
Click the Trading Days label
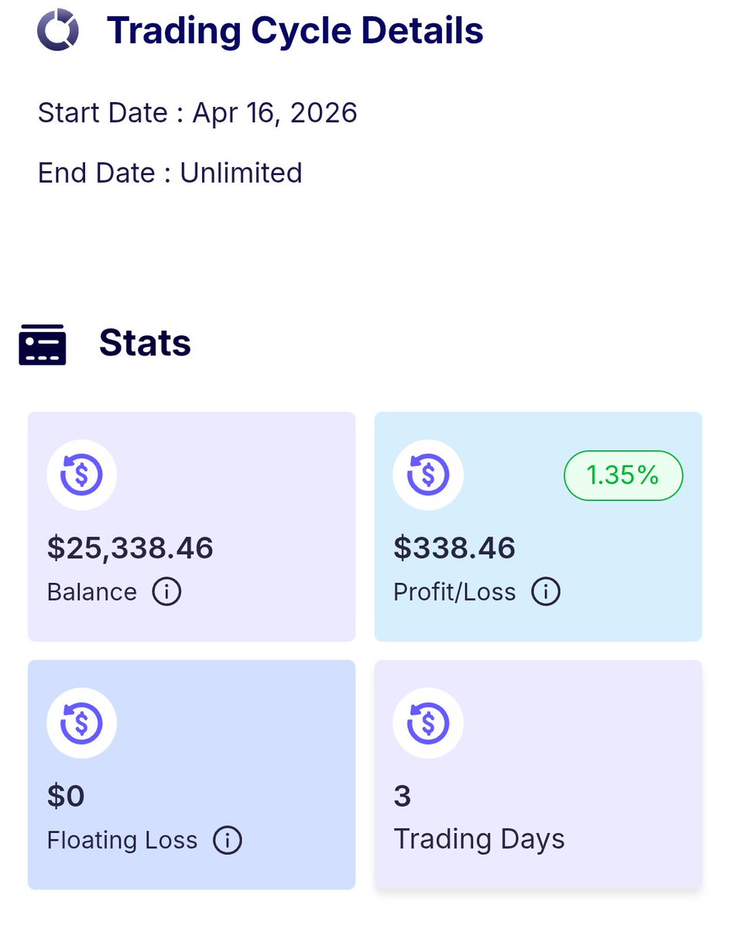click(479, 839)
